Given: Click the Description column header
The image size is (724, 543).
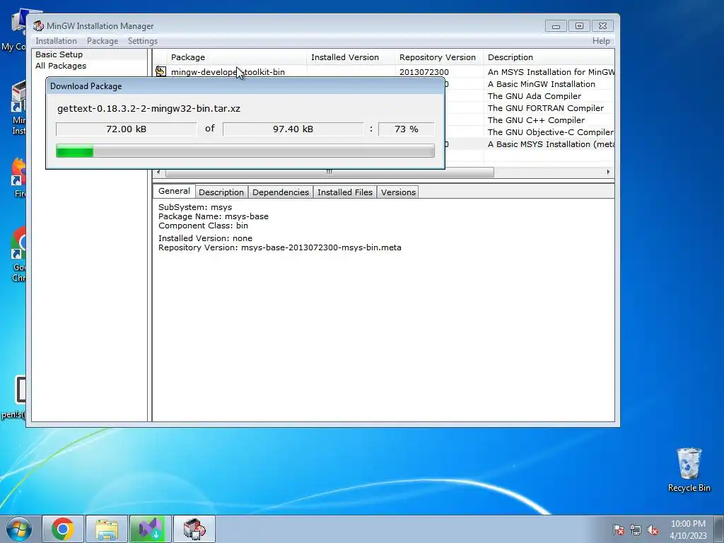Looking at the screenshot, I should [549, 57].
